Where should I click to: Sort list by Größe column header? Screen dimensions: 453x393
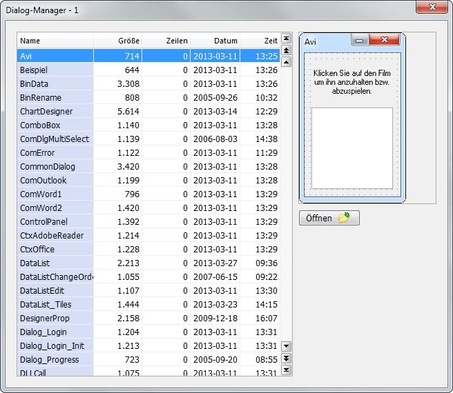(118, 41)
